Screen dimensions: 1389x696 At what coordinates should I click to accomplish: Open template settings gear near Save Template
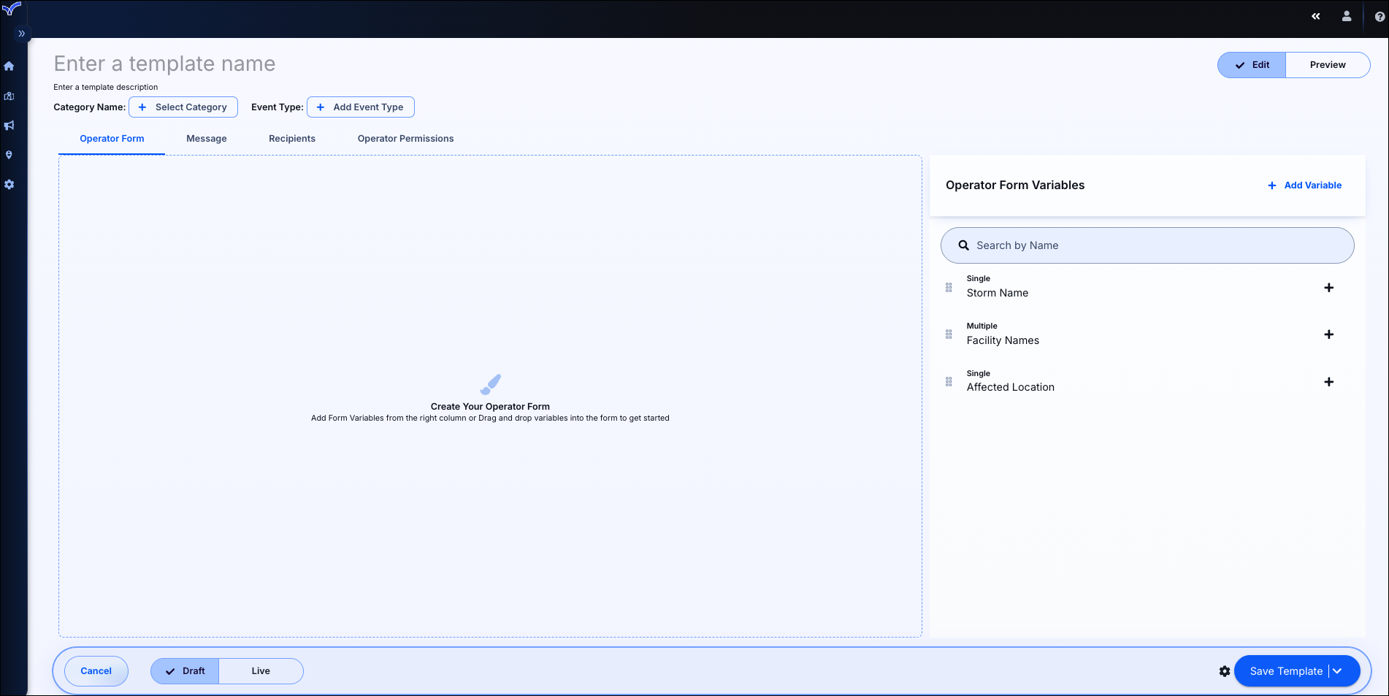(1225, 671)
